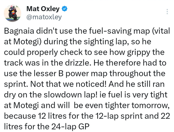Open Mat Oxley's motorcycle profile picture
The width and height of the screenshot is (174, 132).
13,13
